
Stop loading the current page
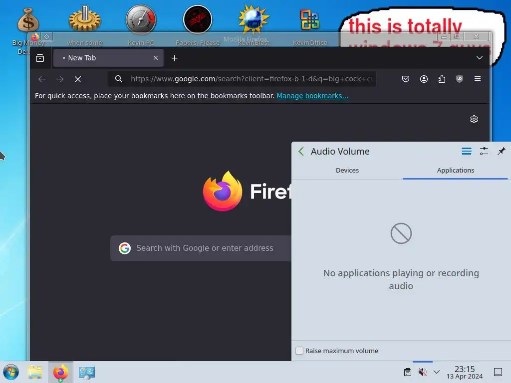[x=77, y=79]
